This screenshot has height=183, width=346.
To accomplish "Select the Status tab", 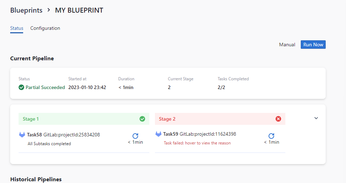I will tap(16, 28).
